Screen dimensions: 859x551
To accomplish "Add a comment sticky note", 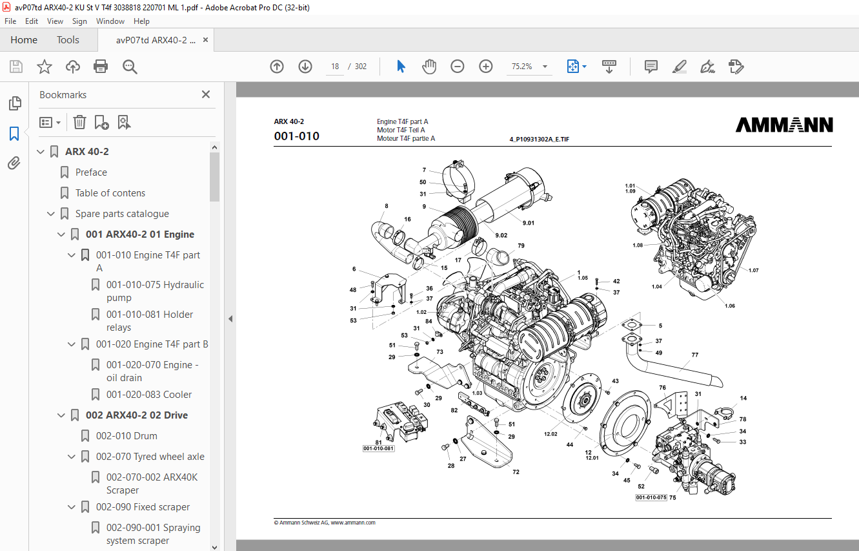I will point(651,67).
